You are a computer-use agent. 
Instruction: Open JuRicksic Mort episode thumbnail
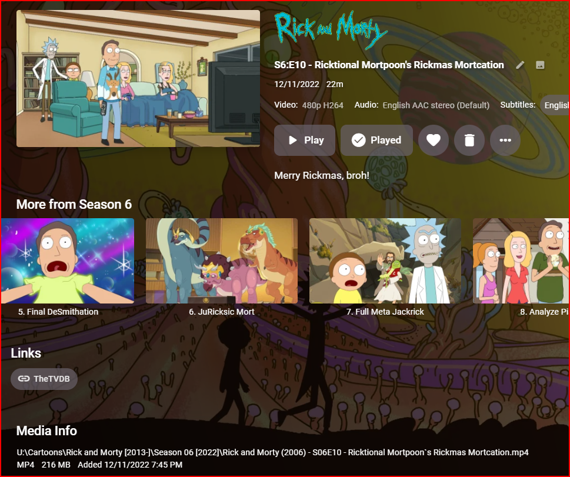(222, 261)
